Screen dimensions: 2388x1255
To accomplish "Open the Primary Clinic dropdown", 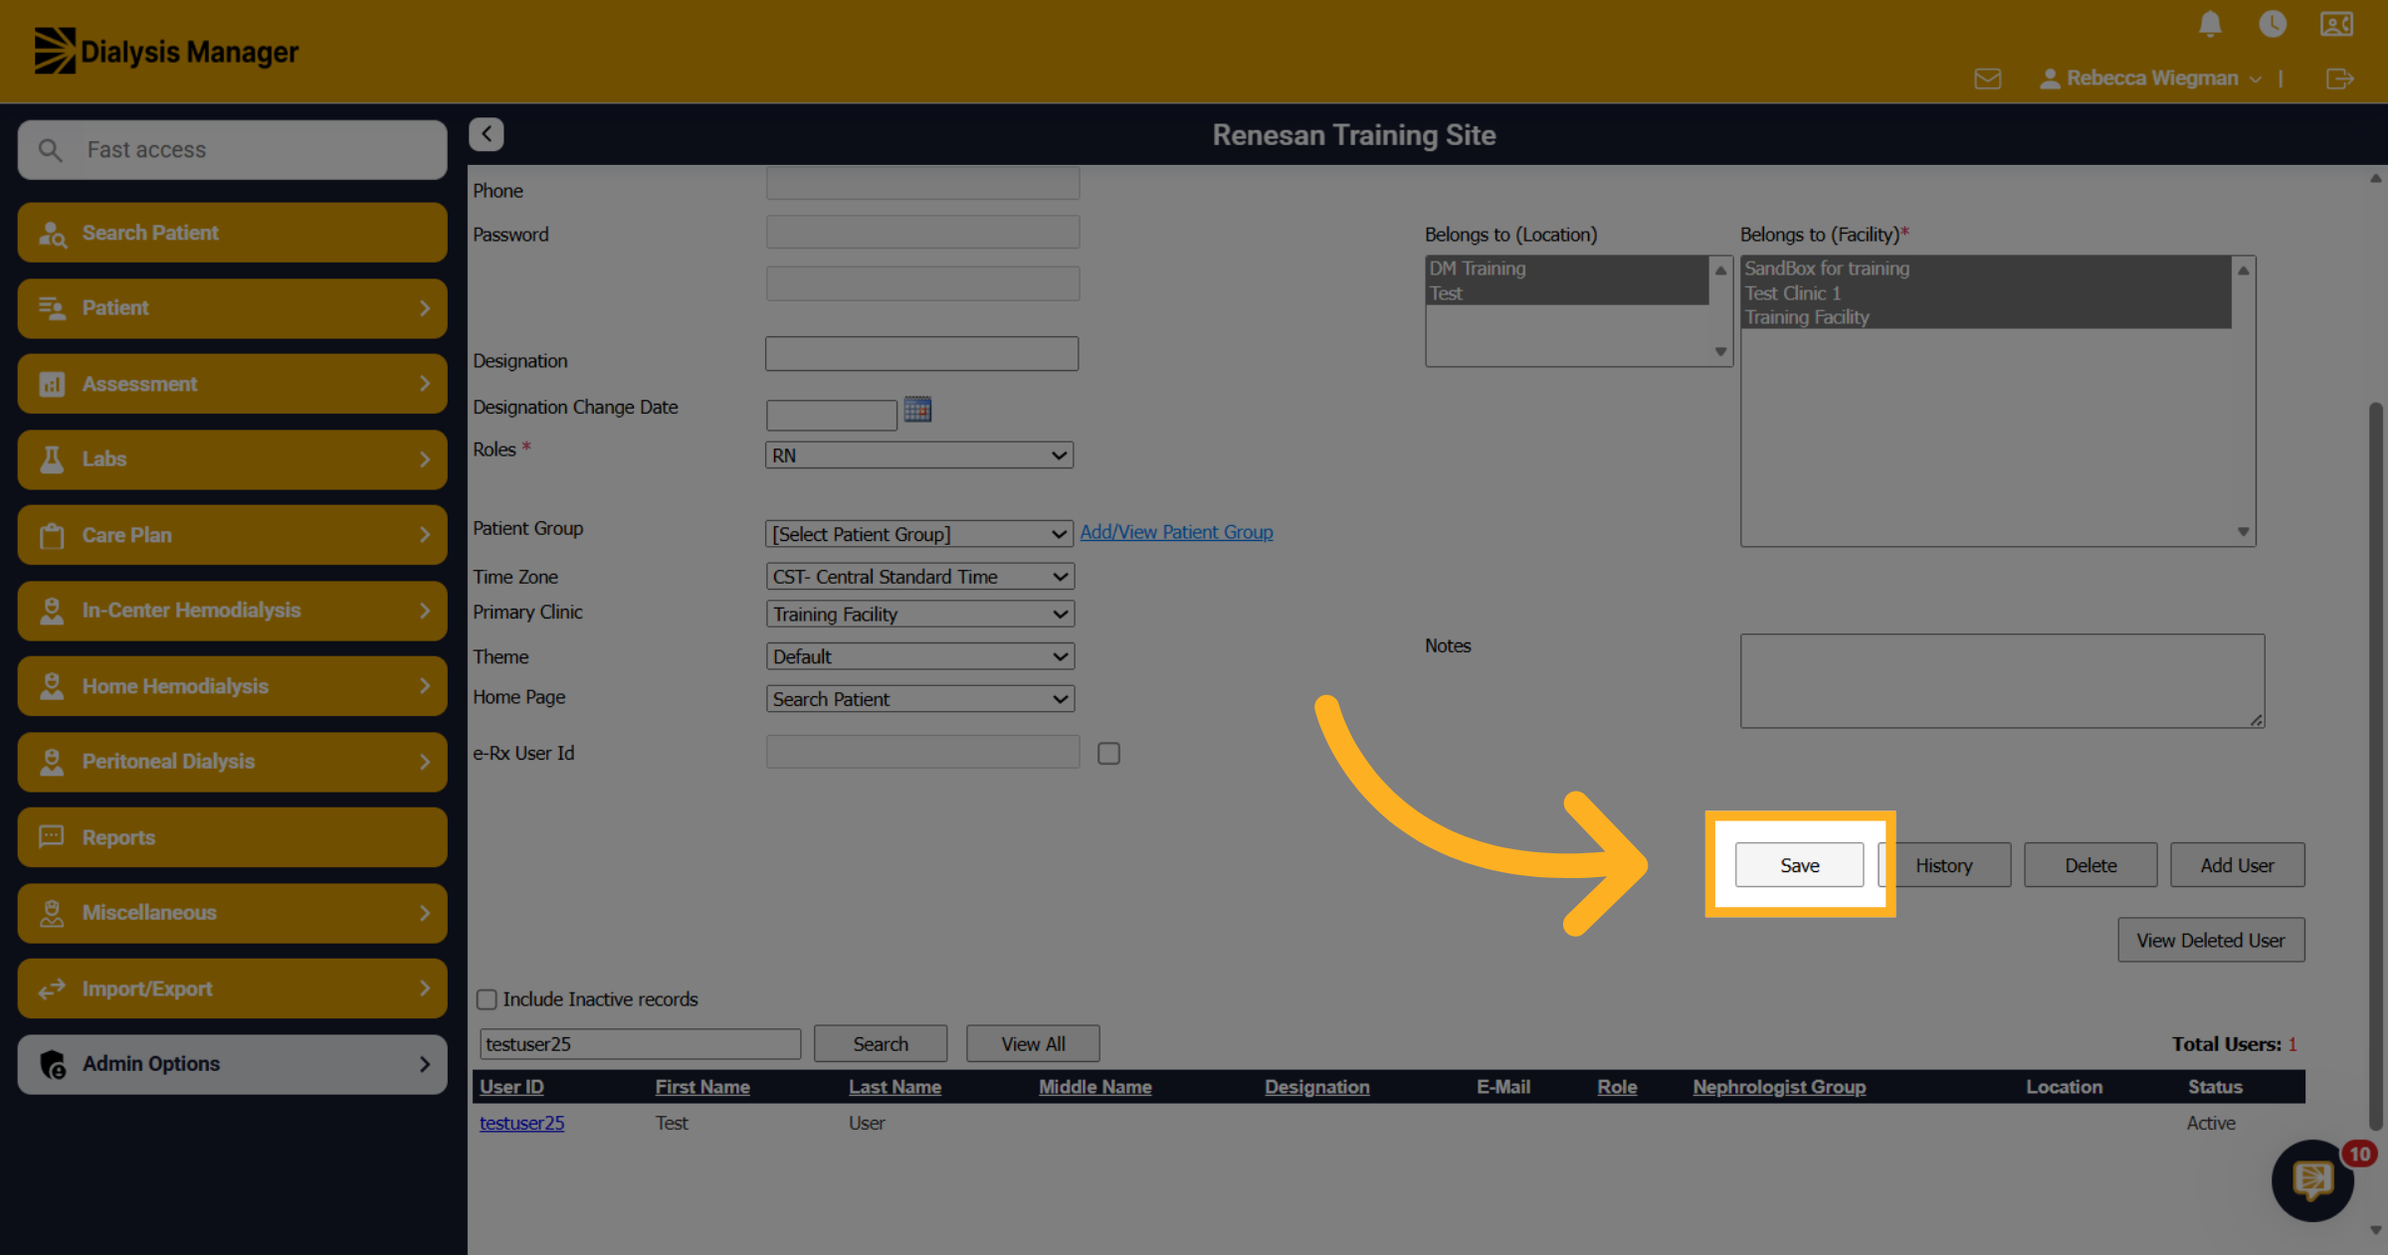I will 920,615.
